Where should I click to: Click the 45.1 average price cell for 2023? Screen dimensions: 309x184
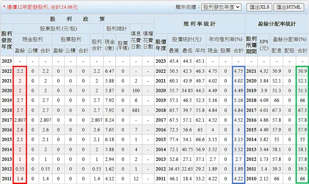[200, 61]
